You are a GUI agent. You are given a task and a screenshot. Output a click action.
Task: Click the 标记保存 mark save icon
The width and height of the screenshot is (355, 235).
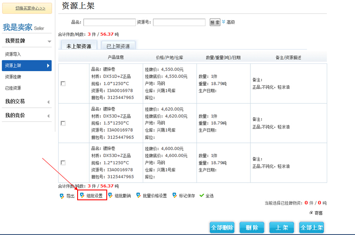pyautogui.click(x=174, y=195)
